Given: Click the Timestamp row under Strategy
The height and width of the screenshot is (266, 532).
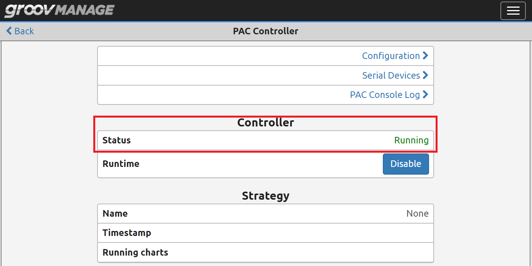Looking at the screenshot, I should 266,233.
